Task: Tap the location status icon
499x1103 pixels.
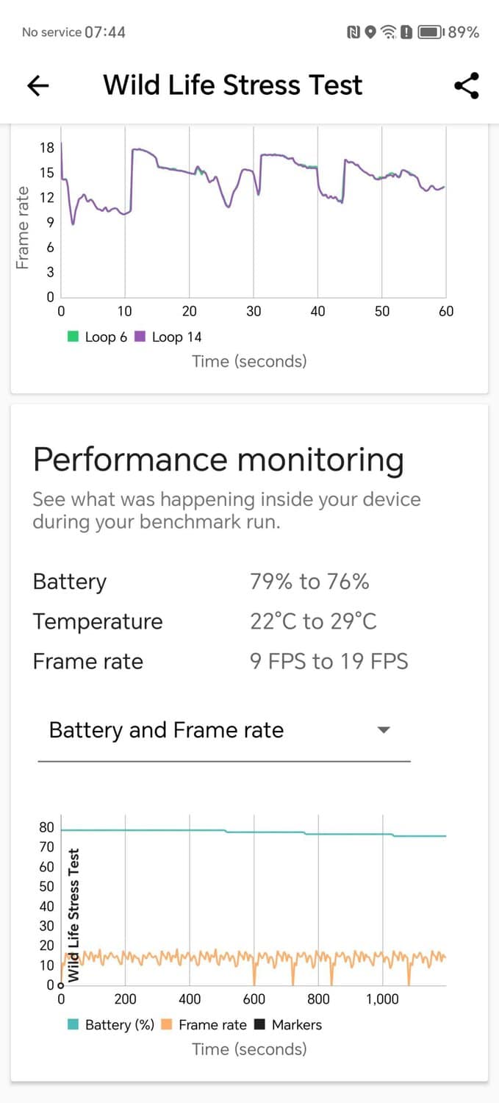Action: pyautogui.click(x=370, y=32)
